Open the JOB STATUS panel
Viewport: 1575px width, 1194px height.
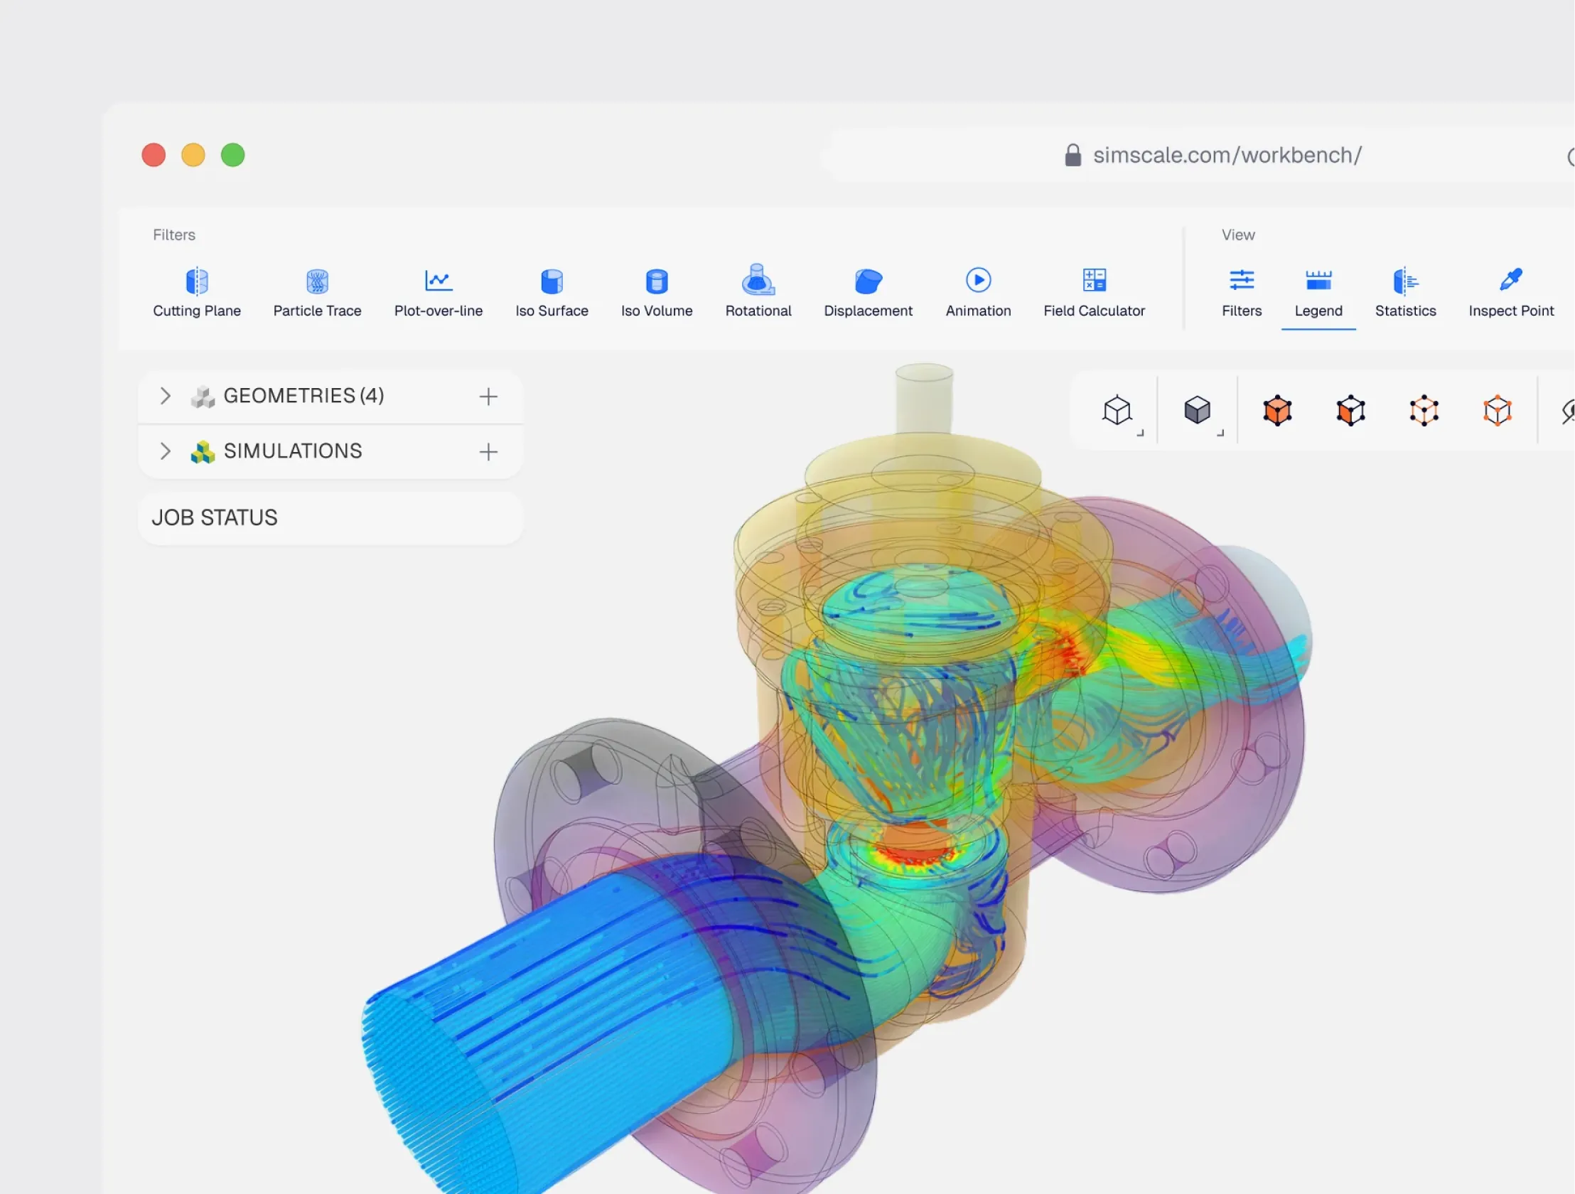coord(330,517)
